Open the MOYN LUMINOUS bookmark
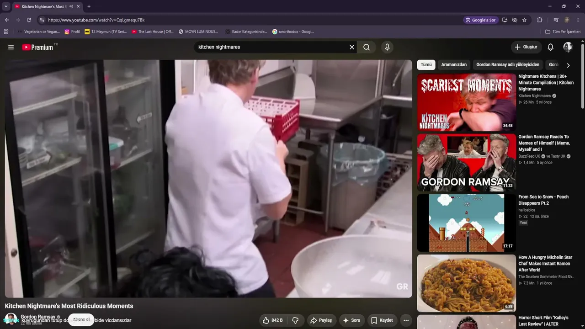This screenshot has width=585, height=329. tap(198, 32)
